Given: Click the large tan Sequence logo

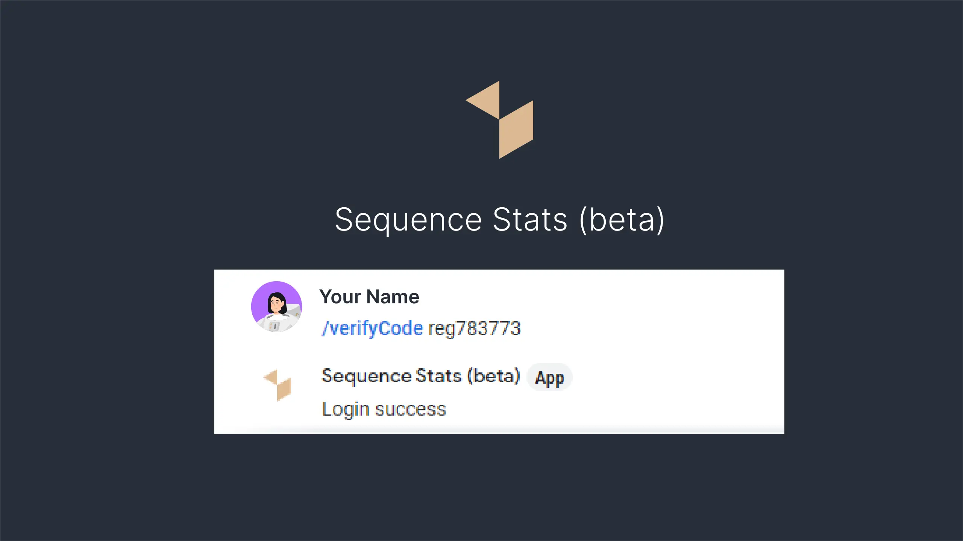Looking at the screenshot, I should coord(499,120).
